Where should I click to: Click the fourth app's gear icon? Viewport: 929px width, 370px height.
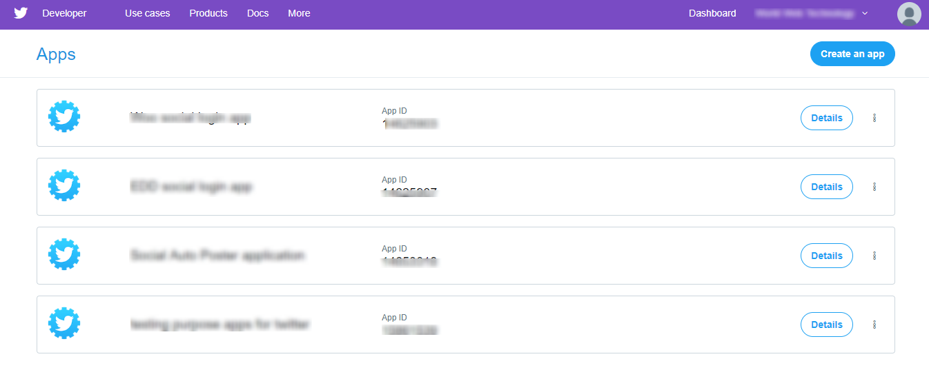[x=64, y=324]
